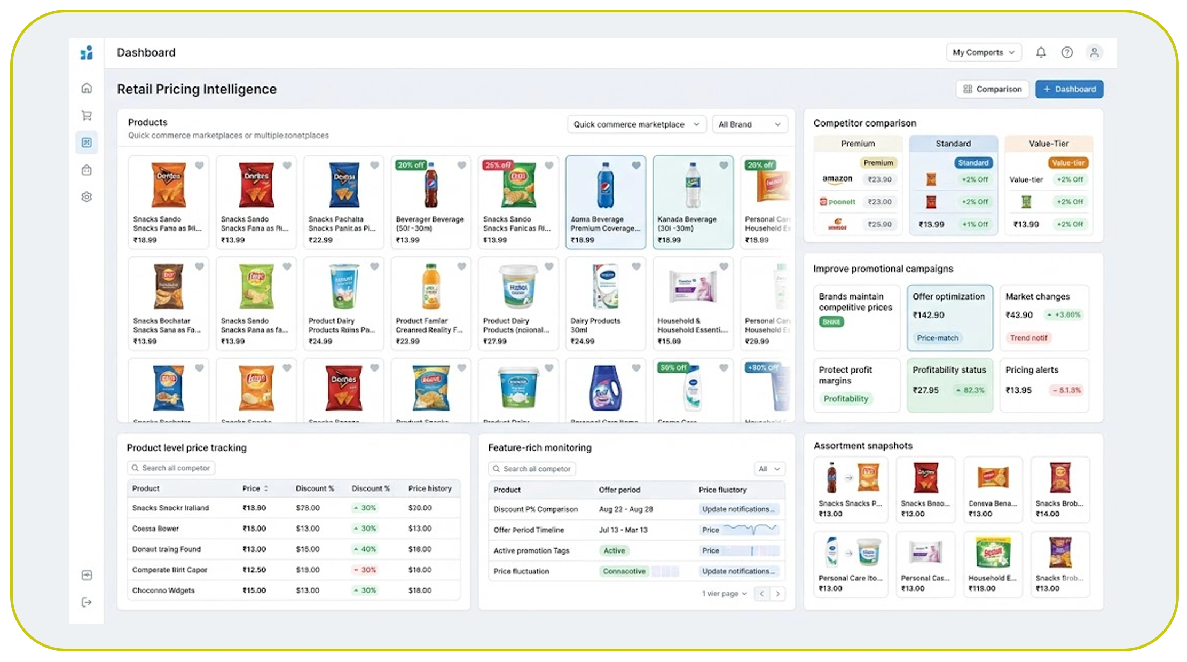Click the Trend notif tag
The width and height of the screenshot is (1187, 662).
(x=1029, y=338)
